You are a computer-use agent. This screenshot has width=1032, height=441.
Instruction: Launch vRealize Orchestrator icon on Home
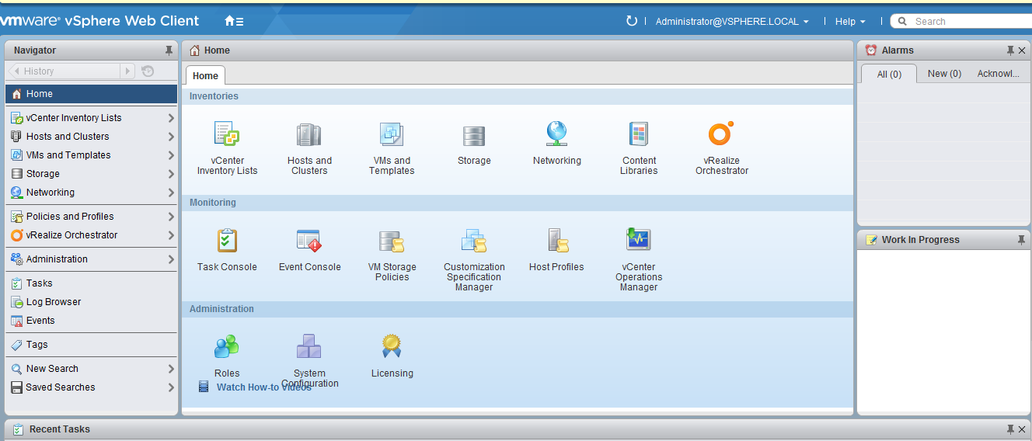pyautogui.click(x=721, y=134)
